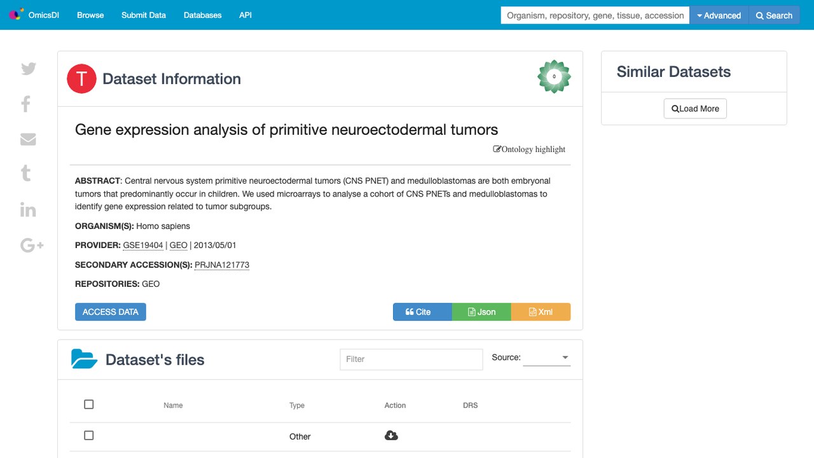Download the Other type file
The image size is (814, 458).
[x=392, y=436]
